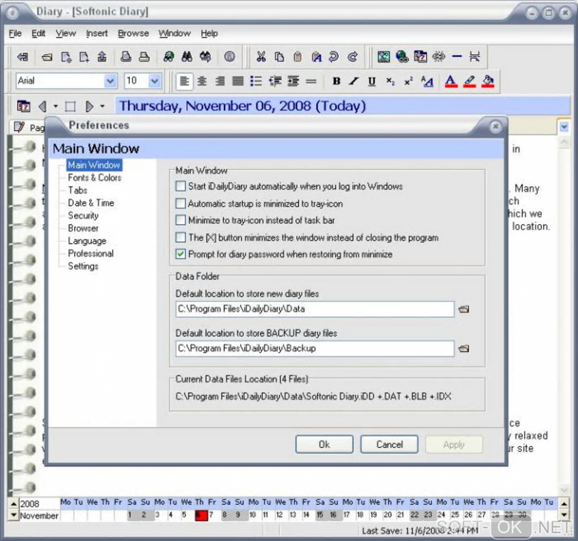578x541 pixels.
Task: Toggle Italic formatting
Action: coord(354,81)
